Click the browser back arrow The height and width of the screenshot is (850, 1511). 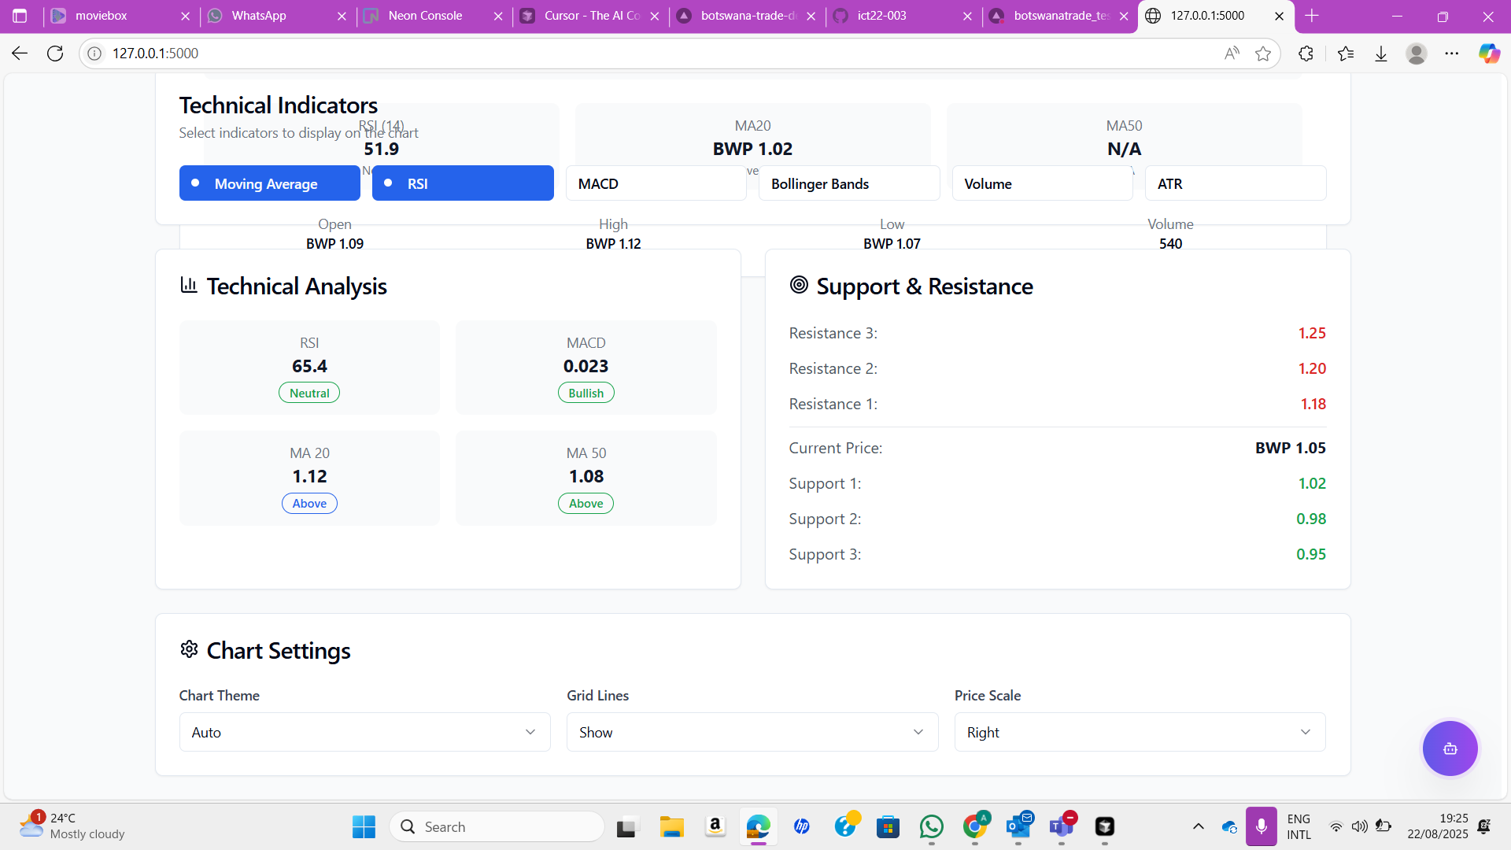coord(20,54)
